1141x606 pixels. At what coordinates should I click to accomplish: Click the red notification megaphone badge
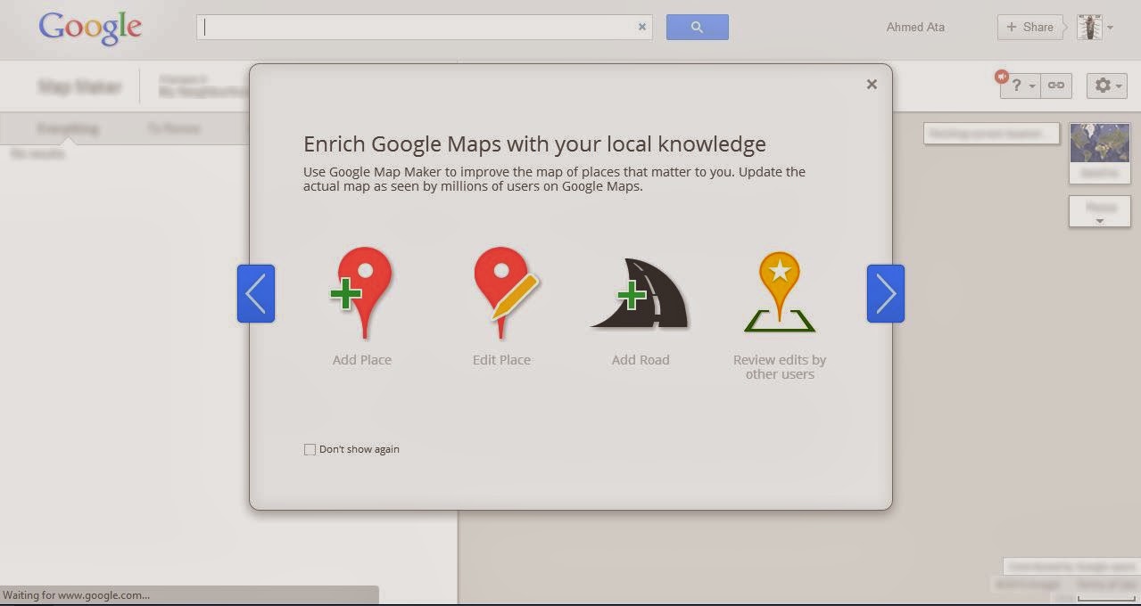click(1002, 77)
